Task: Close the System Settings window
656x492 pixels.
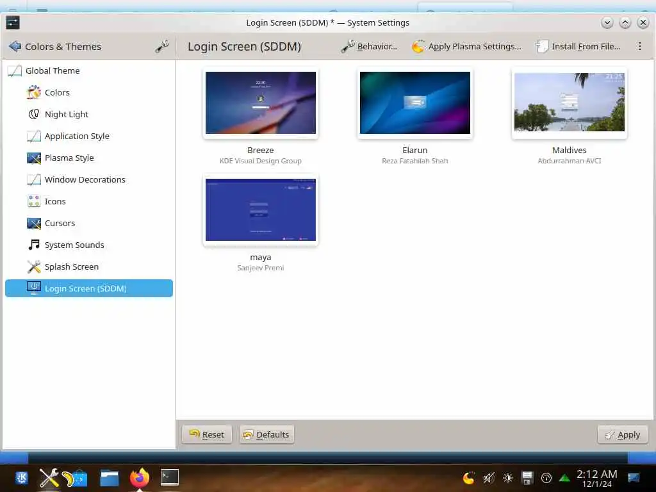Action: (x=643, y=22)
